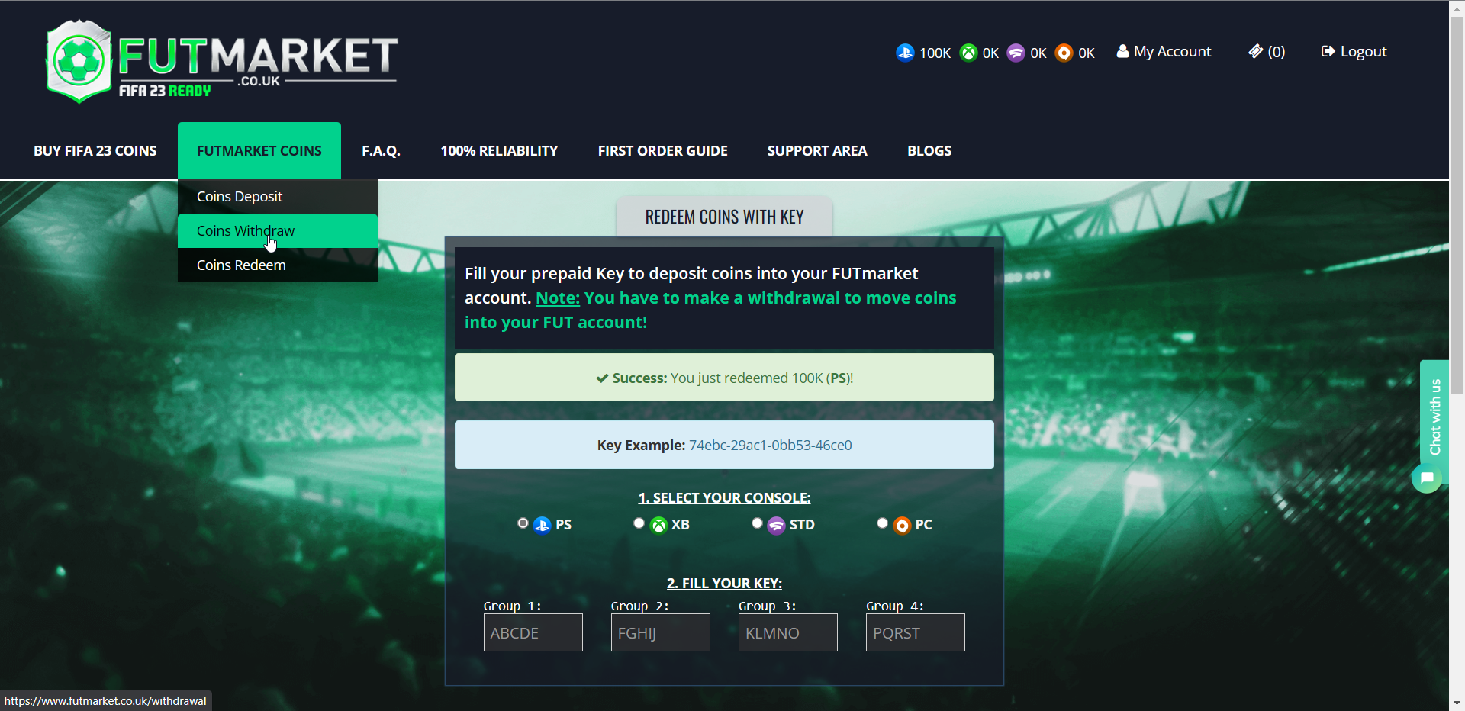Click the Logout link
Screen dimensions: 1465x711
pyautogui.click(x=1354, y=51)
